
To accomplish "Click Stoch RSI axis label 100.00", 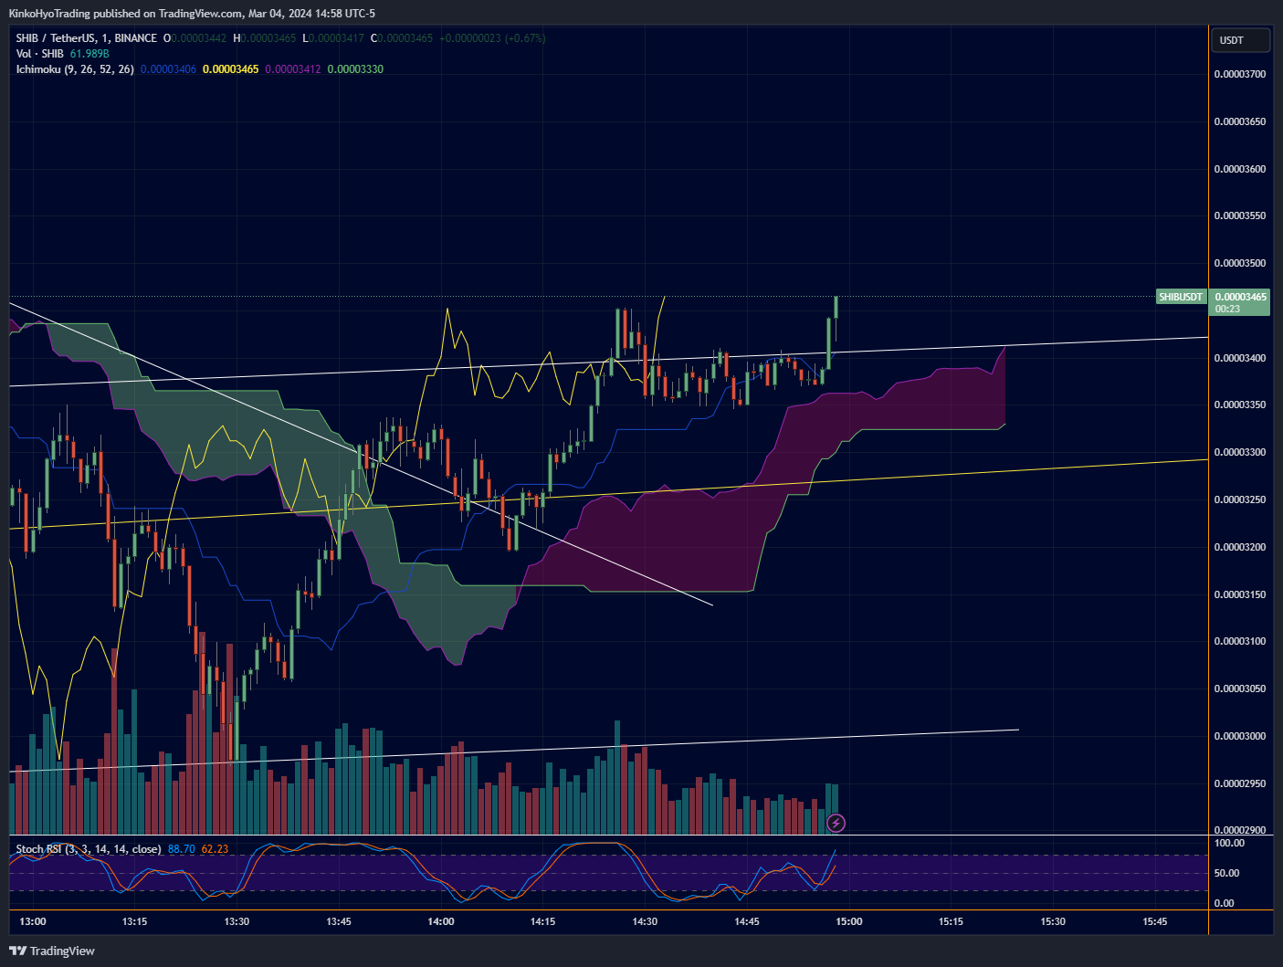I will click(x=1229, y=843).
